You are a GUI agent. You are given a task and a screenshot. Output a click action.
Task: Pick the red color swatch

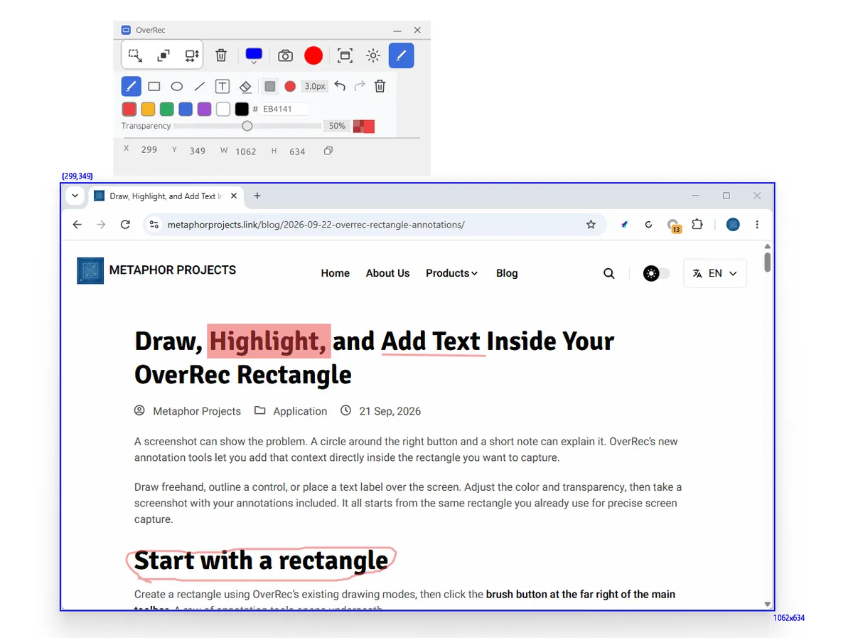coord(129,109)
